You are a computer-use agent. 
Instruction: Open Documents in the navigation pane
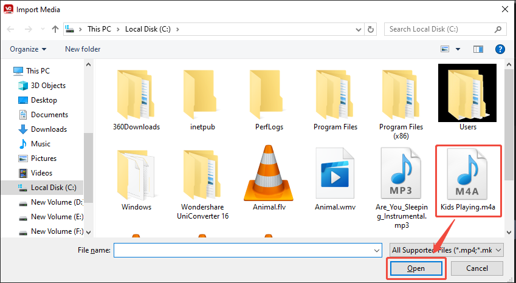coord(43,115)
